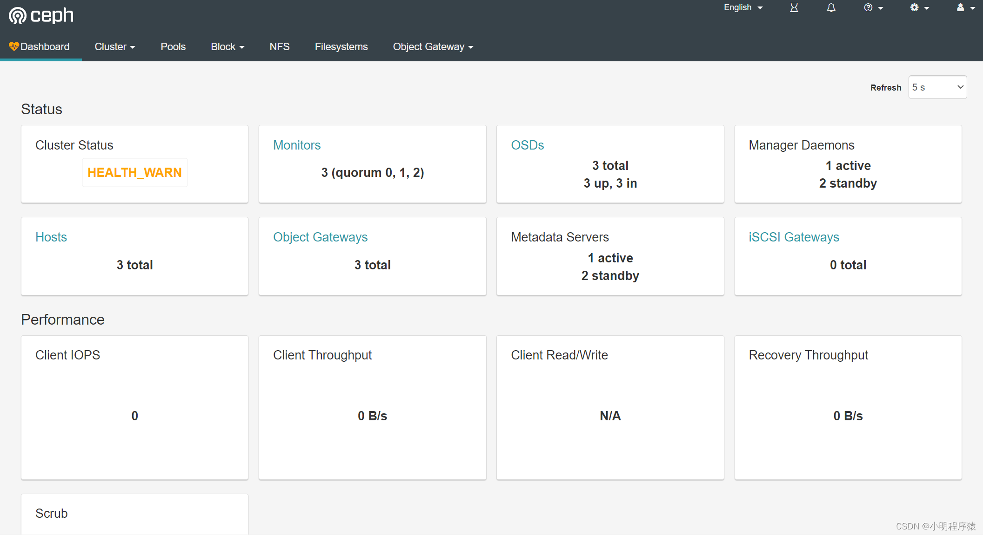Open the Hosts list
This screenshot has height=535, width=983.
51,237
